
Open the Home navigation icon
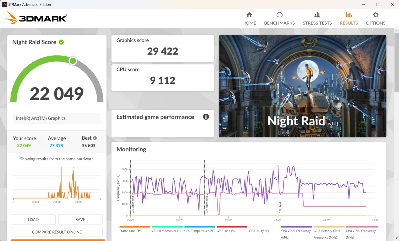tap(249, 15)
